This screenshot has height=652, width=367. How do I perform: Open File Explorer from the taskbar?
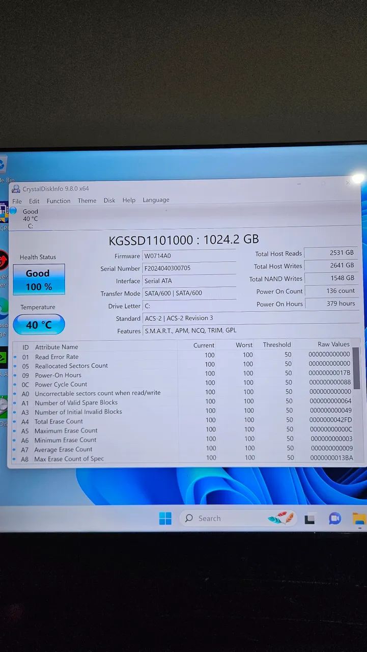(x=359, y=519)
